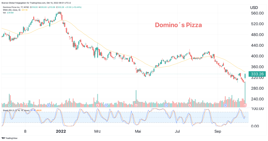Screen dimensions: 268x141
Task: Open the dividend D marker before 2022 label
Action: pyautogui.click(x=49, y=105)
